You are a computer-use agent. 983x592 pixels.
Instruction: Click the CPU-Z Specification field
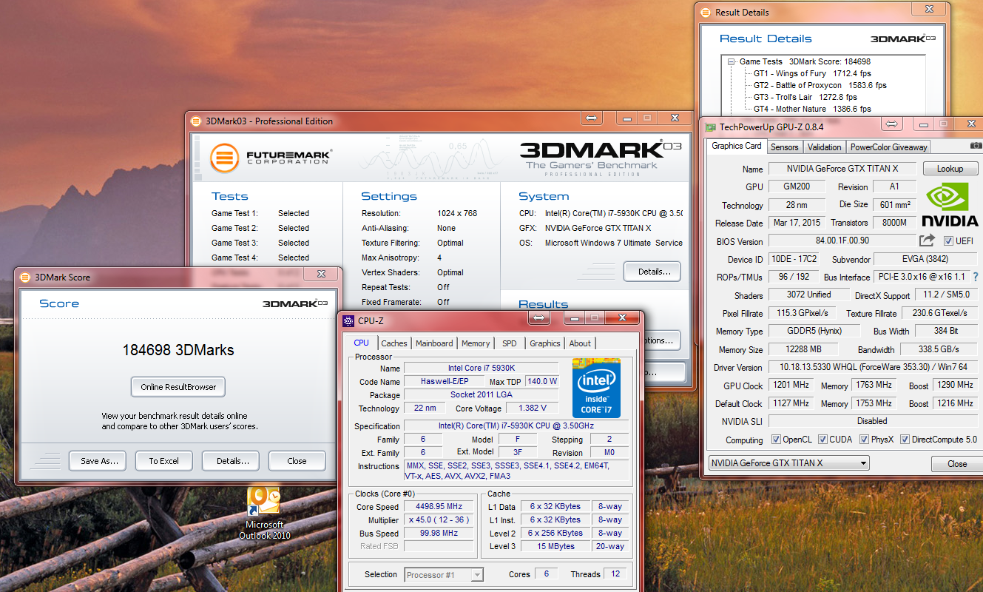pyautogui.click(x=516, y=426)
